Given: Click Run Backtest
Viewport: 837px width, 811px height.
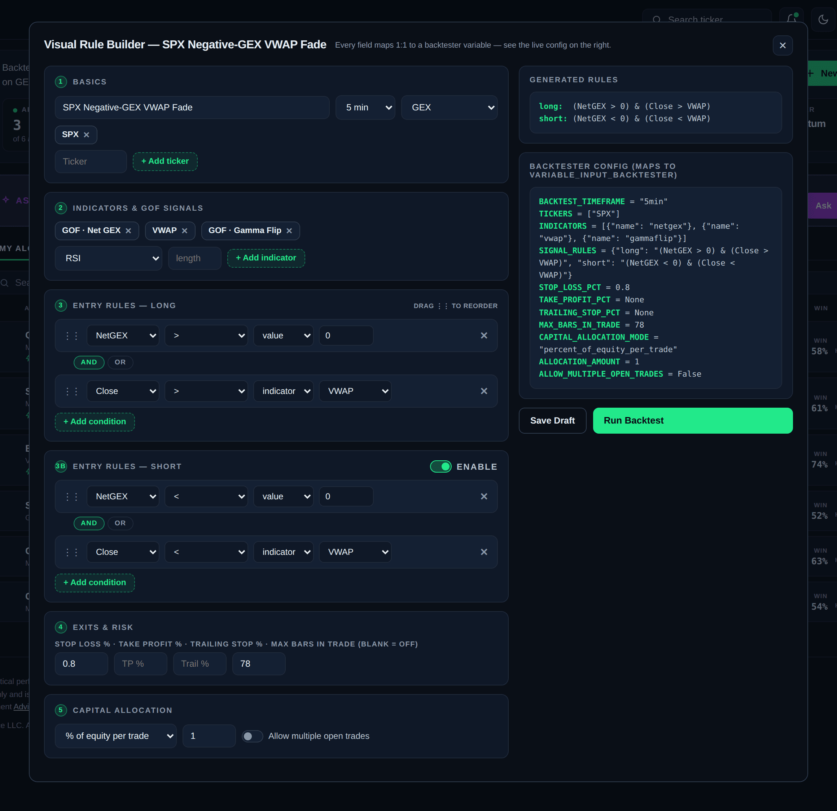Looking at the screenshot, I should coord(693,421).
